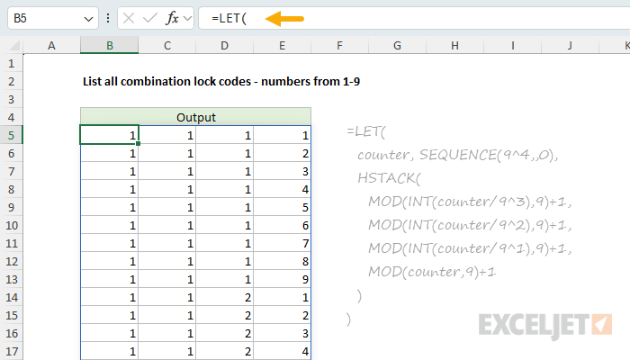Select row 17 header
The image size is (630, 360).
[11, 352]
